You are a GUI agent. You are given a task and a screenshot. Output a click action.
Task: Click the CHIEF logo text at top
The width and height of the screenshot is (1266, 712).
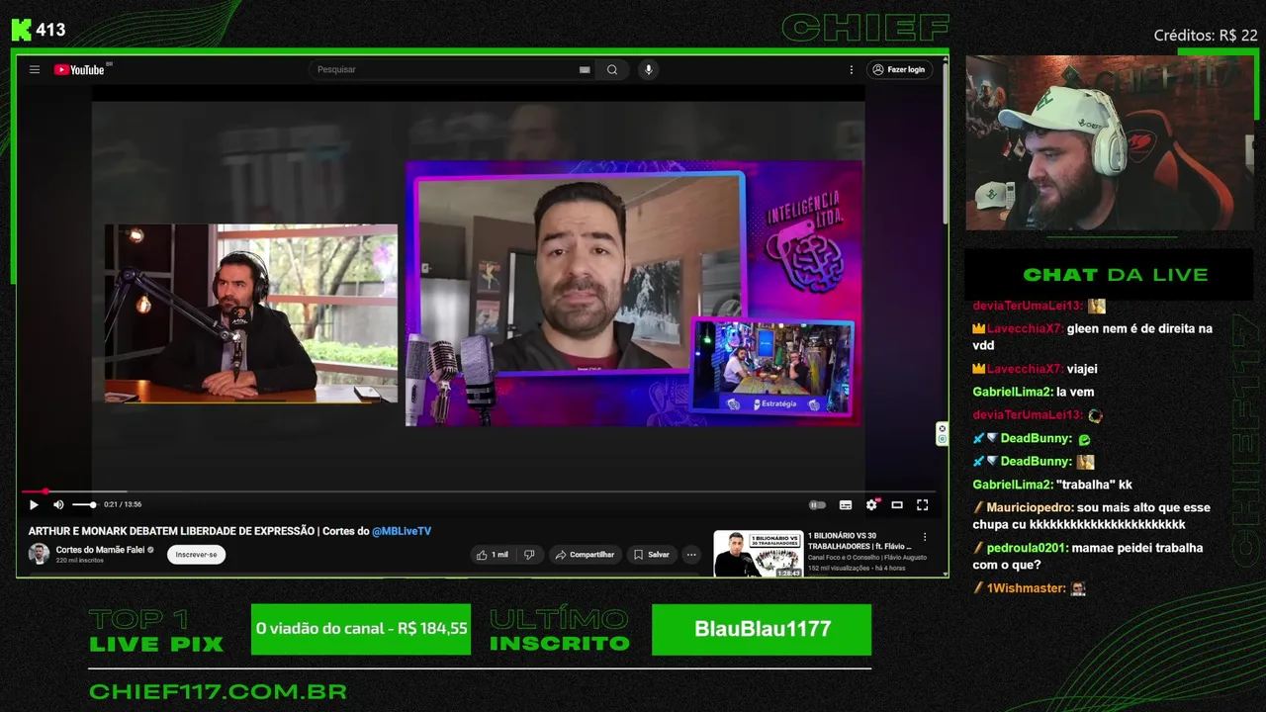point(865,28)
